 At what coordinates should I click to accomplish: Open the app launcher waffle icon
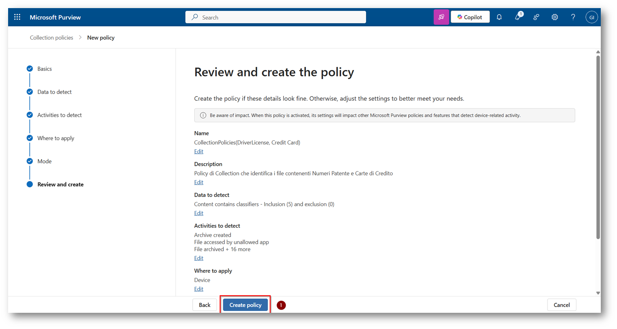(17, 17)
